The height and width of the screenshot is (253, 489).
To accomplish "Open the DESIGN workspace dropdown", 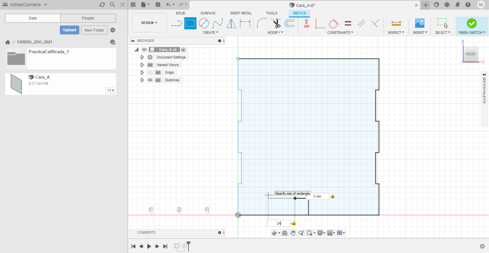I will (x=149, y=23).
